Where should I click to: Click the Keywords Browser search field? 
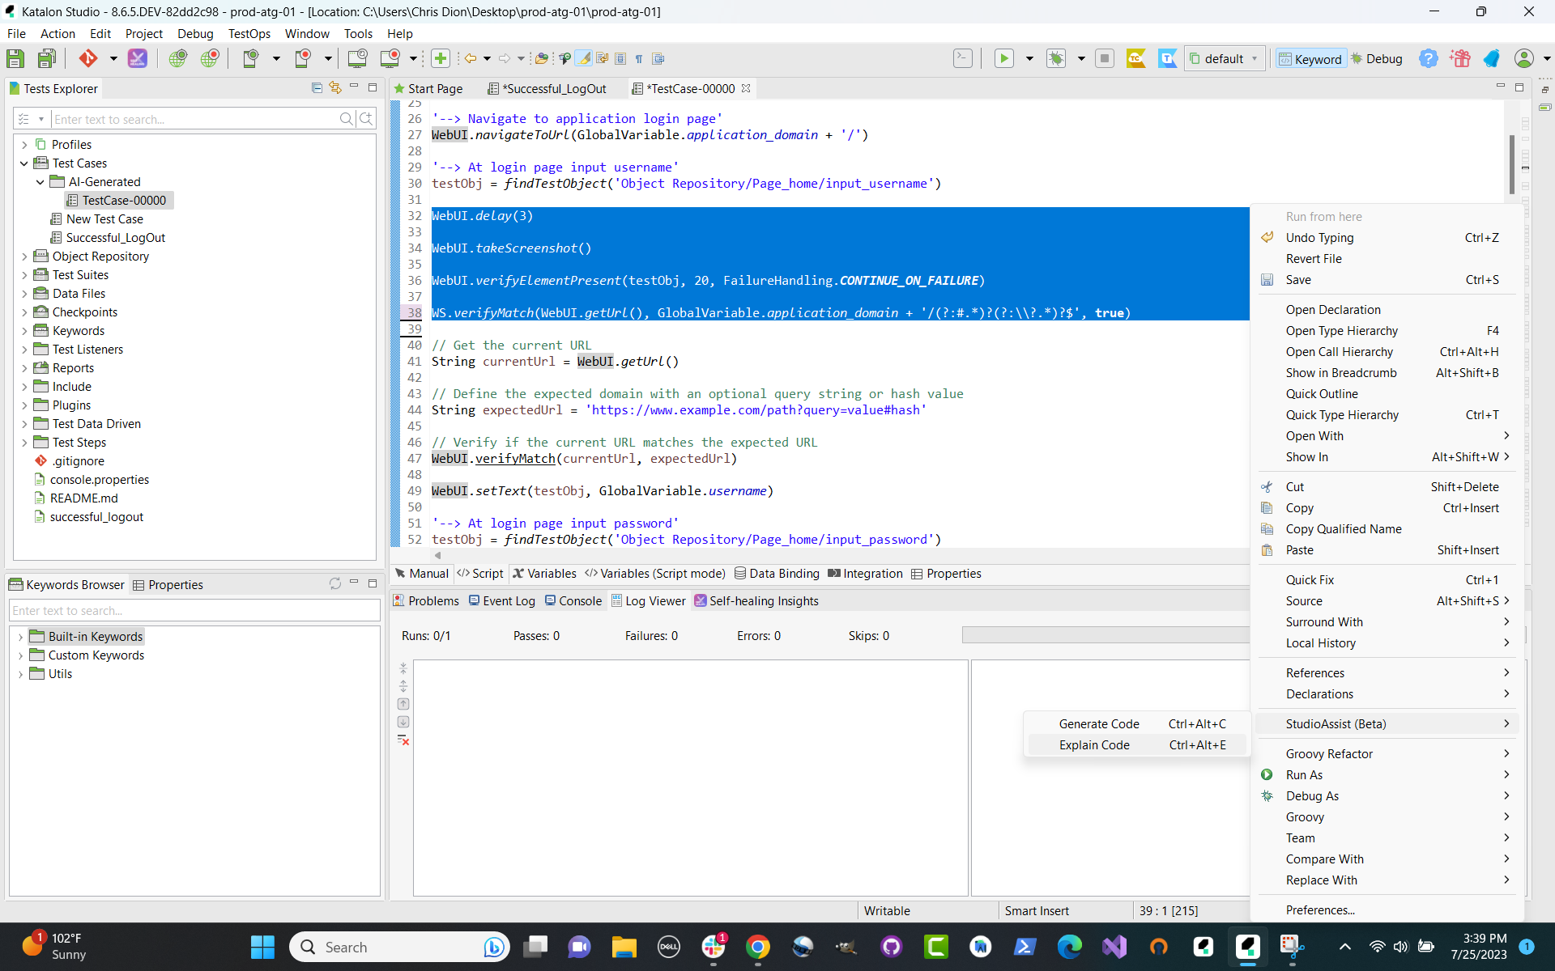click(194, 611)
